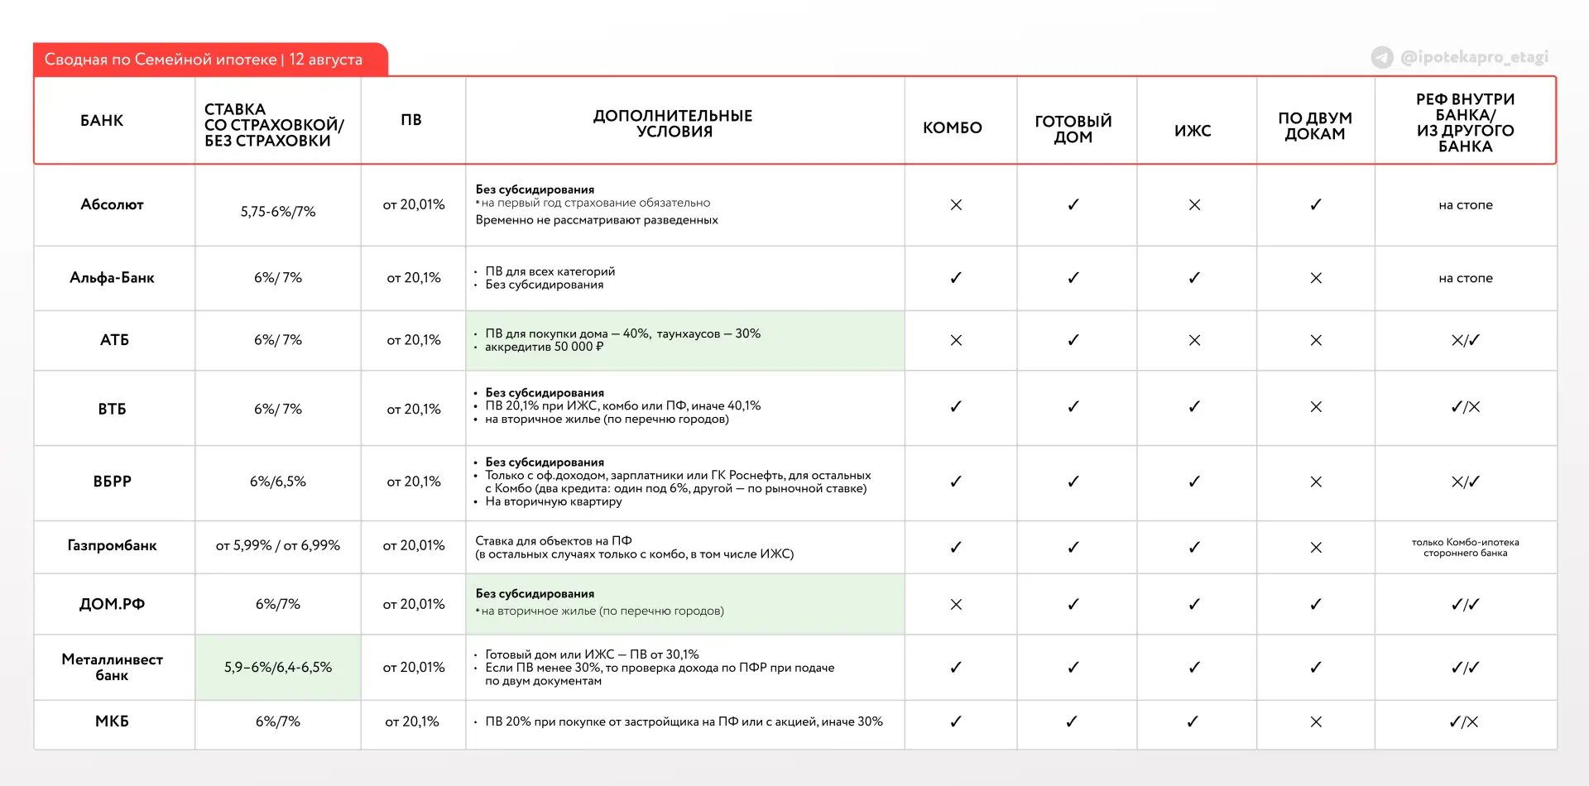Click the check/cross pair in МКБ's РЕФ column
1589x786 pixels.
coord(1464,721)
